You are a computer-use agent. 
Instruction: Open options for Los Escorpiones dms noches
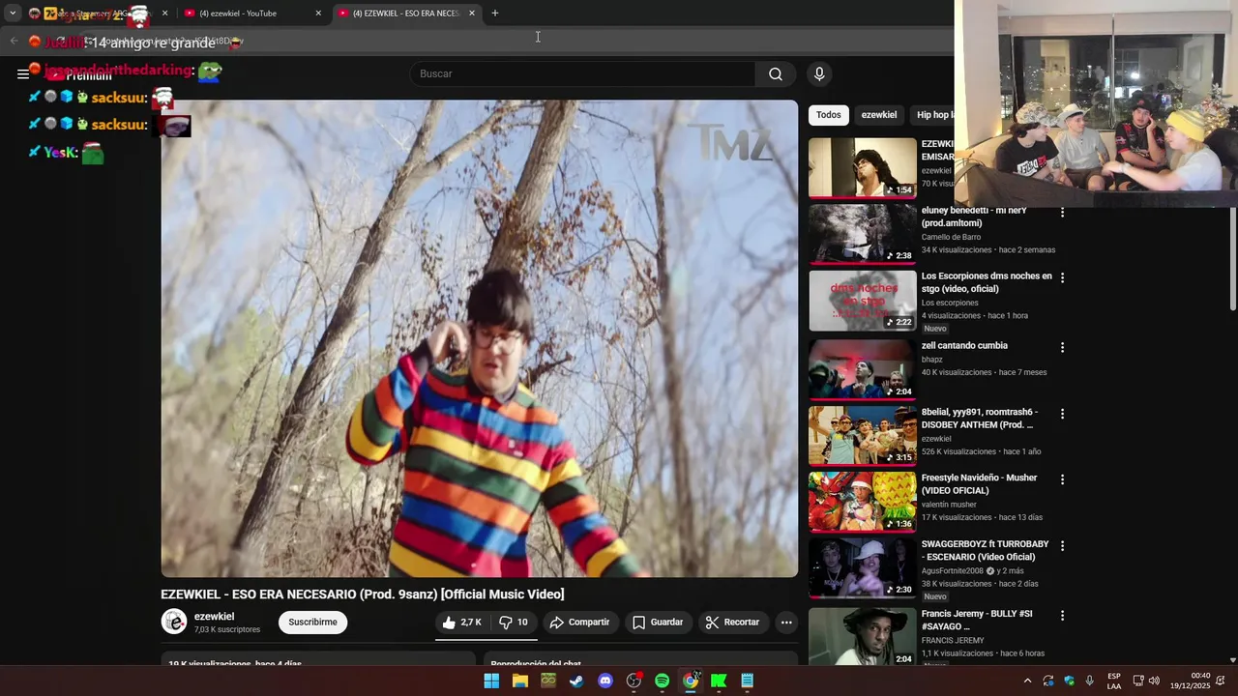pos(1062,278)
